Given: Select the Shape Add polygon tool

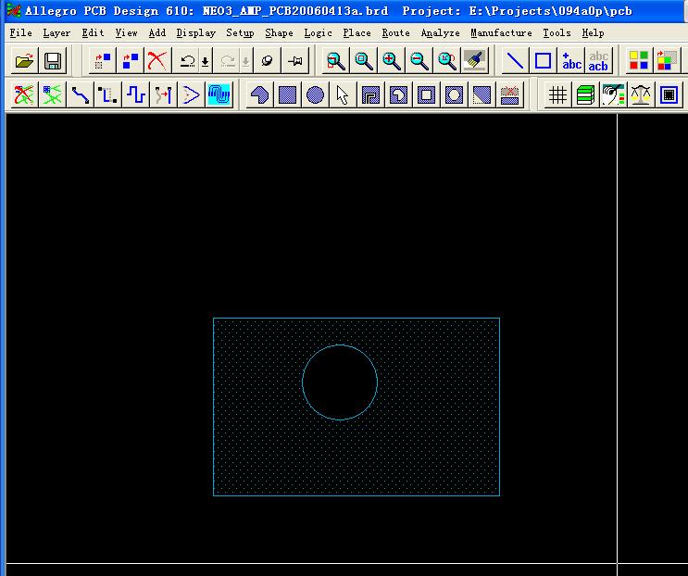Looking at the screenshot, I should (x=260, y=94).
